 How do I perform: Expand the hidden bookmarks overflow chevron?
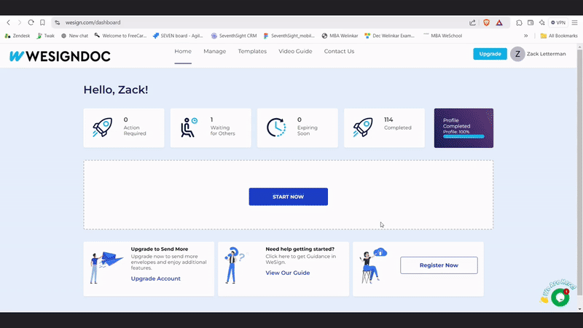coord(525,35)
